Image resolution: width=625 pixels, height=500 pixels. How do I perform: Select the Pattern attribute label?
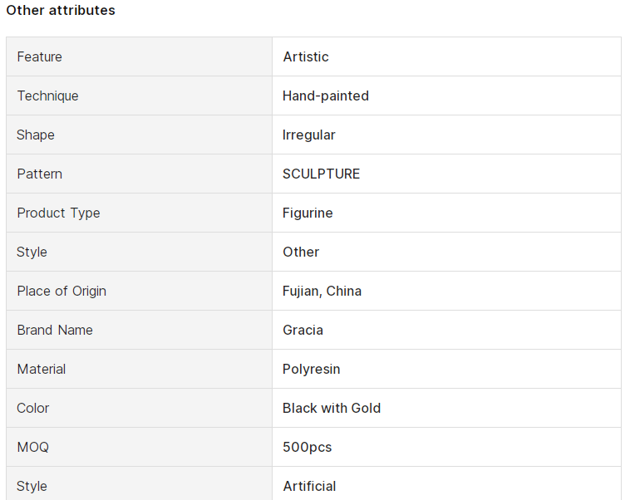pyautogui.click(x=39, y=174)
